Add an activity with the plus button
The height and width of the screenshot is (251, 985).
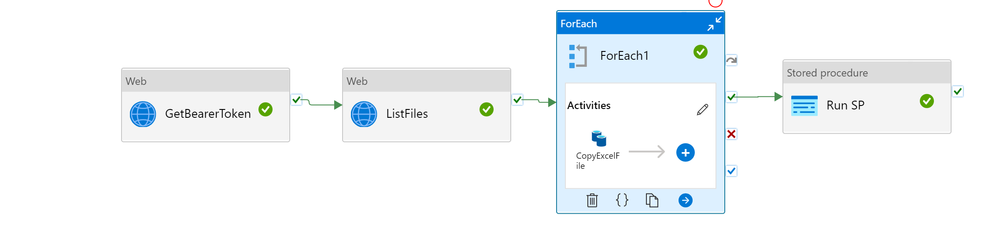tap(685, 153)
